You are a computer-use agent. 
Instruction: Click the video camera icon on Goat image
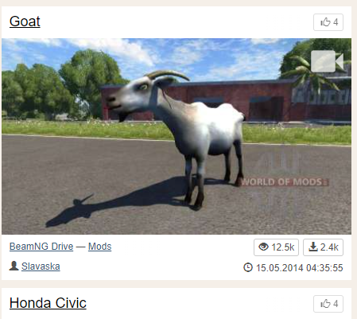coord(327,61)
